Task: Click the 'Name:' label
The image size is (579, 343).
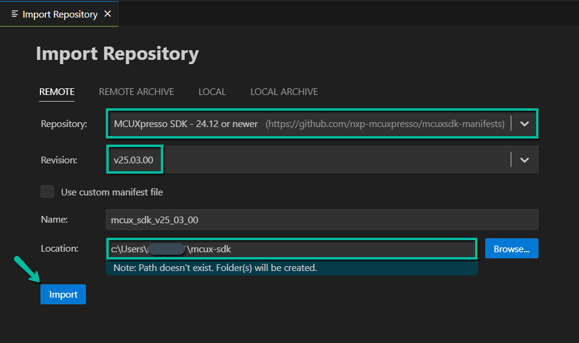Action: point(54,219)
